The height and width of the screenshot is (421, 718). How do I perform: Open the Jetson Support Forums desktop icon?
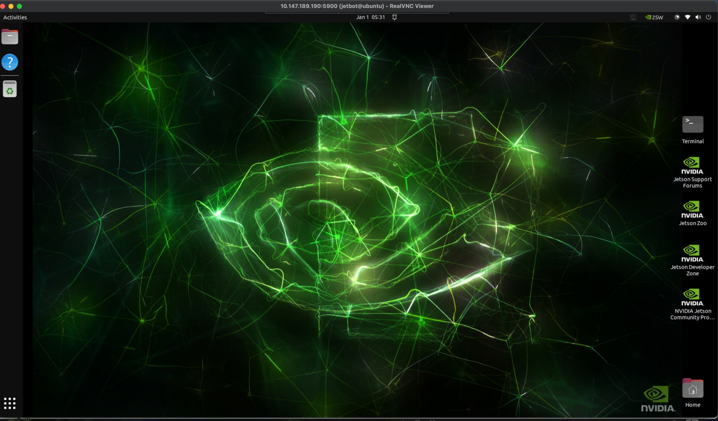(693, 173)
